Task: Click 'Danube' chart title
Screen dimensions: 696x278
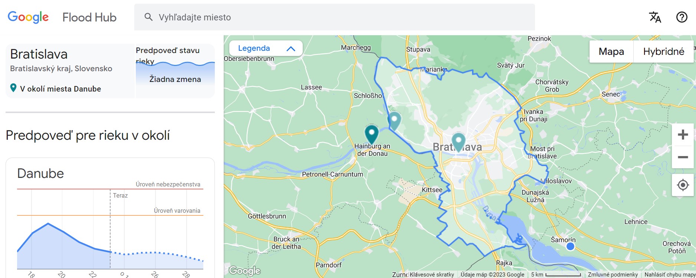Action: tap(40, 173)
